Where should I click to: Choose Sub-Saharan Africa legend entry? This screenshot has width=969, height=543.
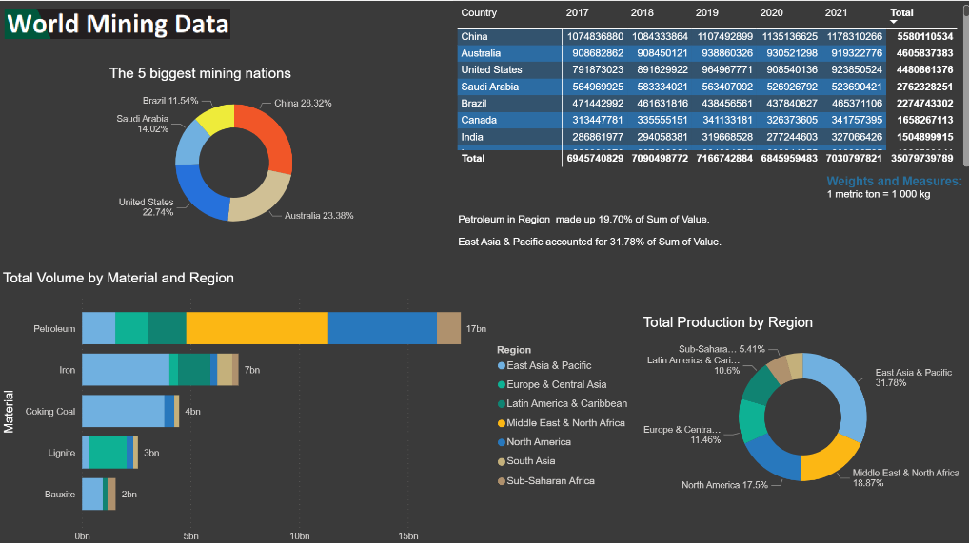pos(550,481)
